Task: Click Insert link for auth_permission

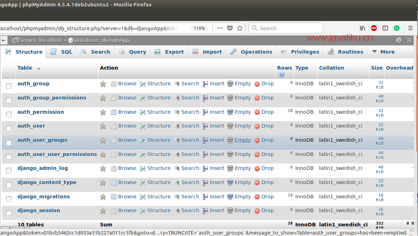Action: tap(217, 112)
